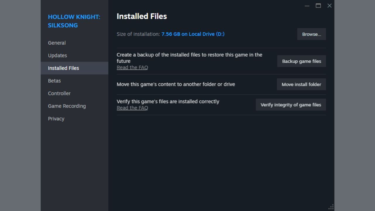Click the 7.56 GB on Local Drive link
The width and height of the screenshot is (375, 211).
pos(193,34)
